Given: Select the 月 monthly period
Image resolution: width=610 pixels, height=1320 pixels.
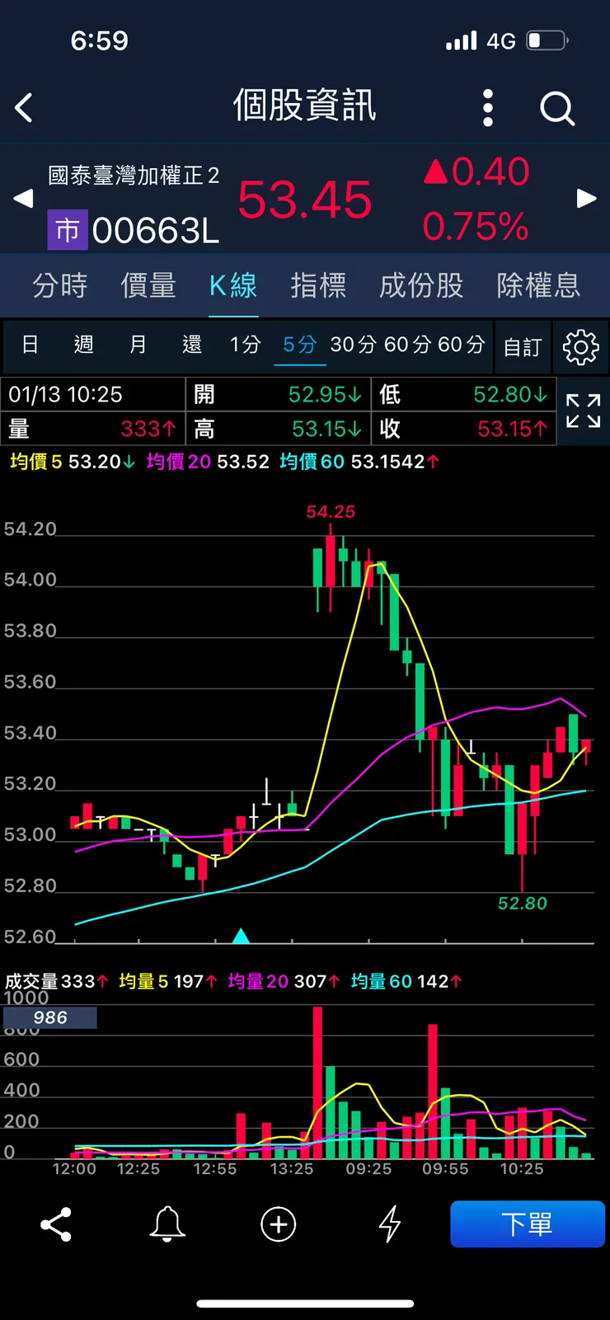Looking at the screenshot, I should coord(138,345).
